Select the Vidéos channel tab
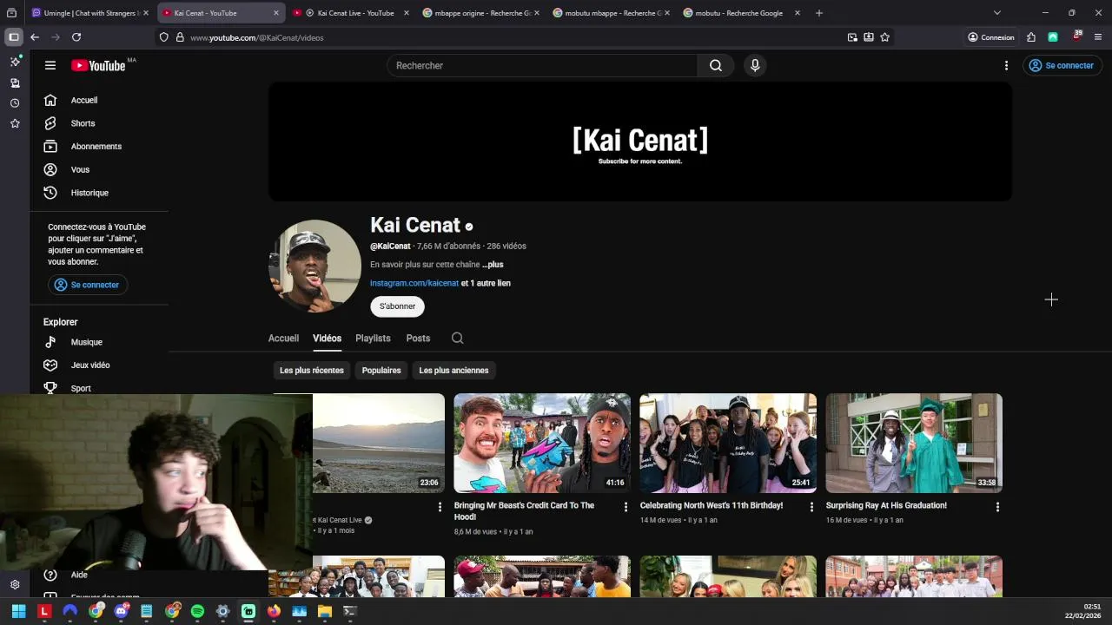Screen dimensions: 1112x625 tap(327, 339)
